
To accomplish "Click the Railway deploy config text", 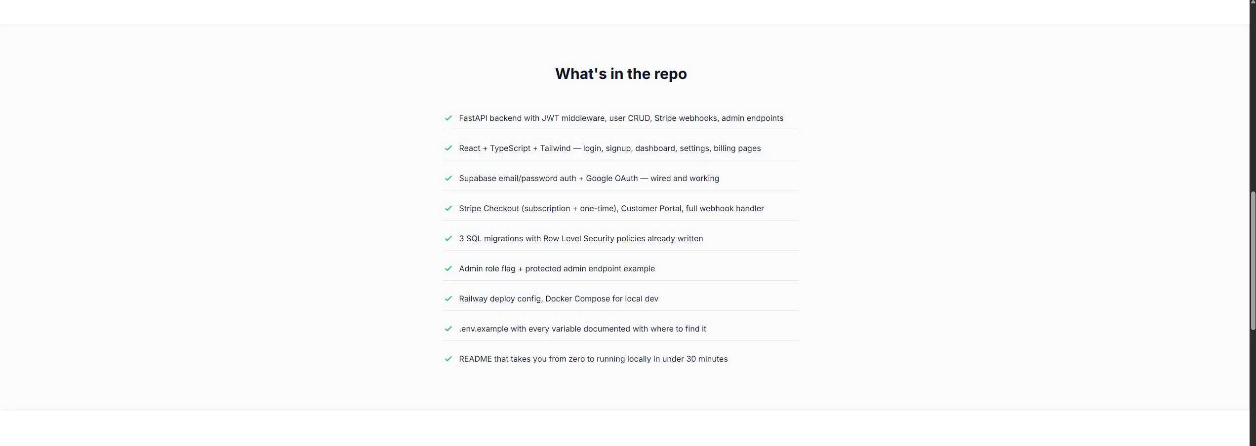I will (558, 298).
